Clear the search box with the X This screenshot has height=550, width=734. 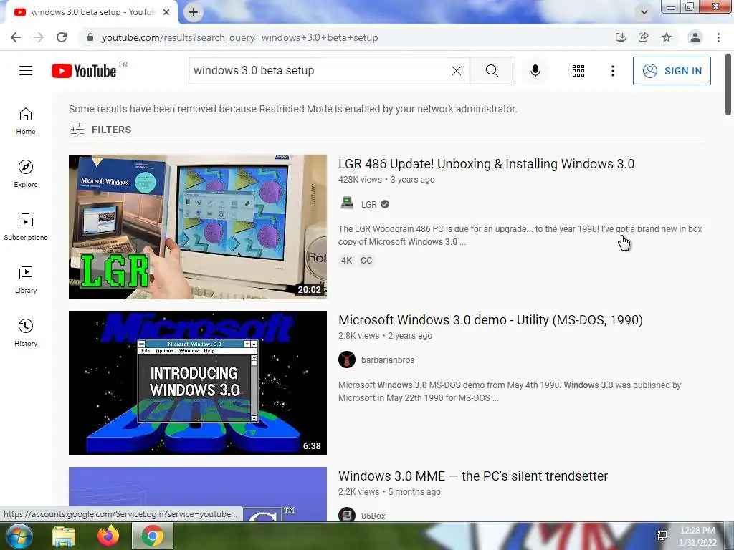tap(457, 71)
